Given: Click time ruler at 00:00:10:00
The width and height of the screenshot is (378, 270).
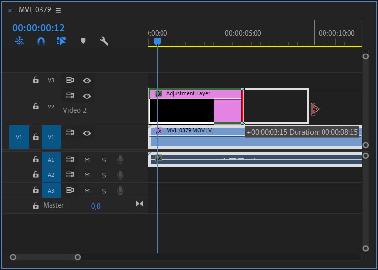Looking at the screenshot, I should click(336, 33).
